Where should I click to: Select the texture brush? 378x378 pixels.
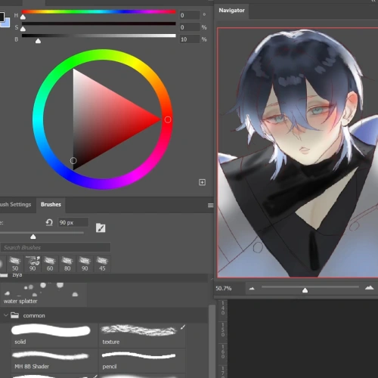[142, 335]
